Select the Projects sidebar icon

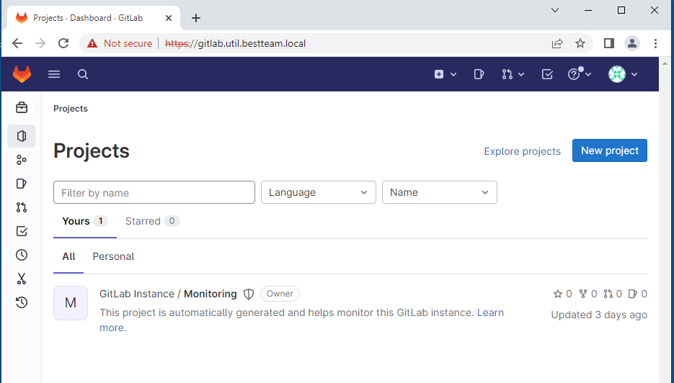(22, 136)
